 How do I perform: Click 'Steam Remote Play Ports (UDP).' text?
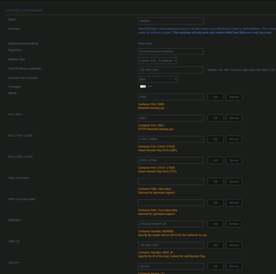pyautogui.click(x=158, y=150)
